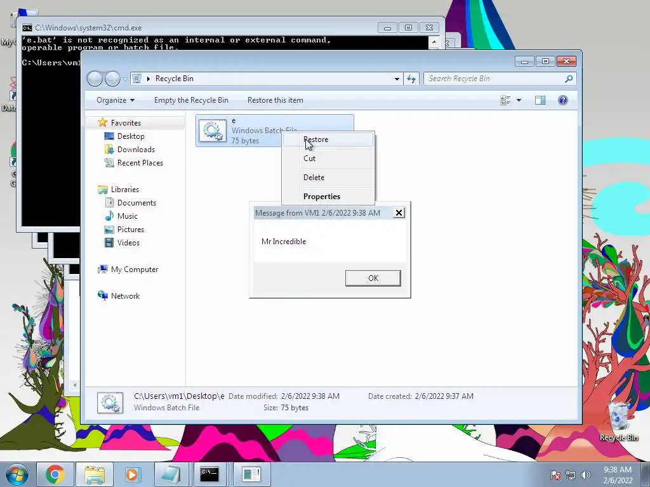
Task: Toggle the preview pane icon
Action: [540, 100]
